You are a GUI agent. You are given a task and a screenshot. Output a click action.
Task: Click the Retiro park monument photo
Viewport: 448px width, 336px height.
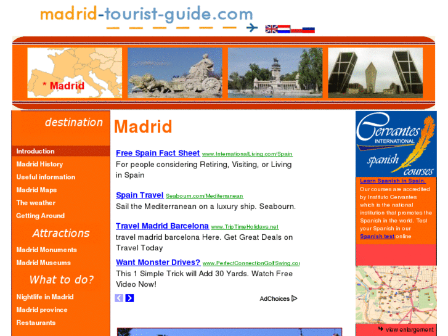tap(275, 73)
